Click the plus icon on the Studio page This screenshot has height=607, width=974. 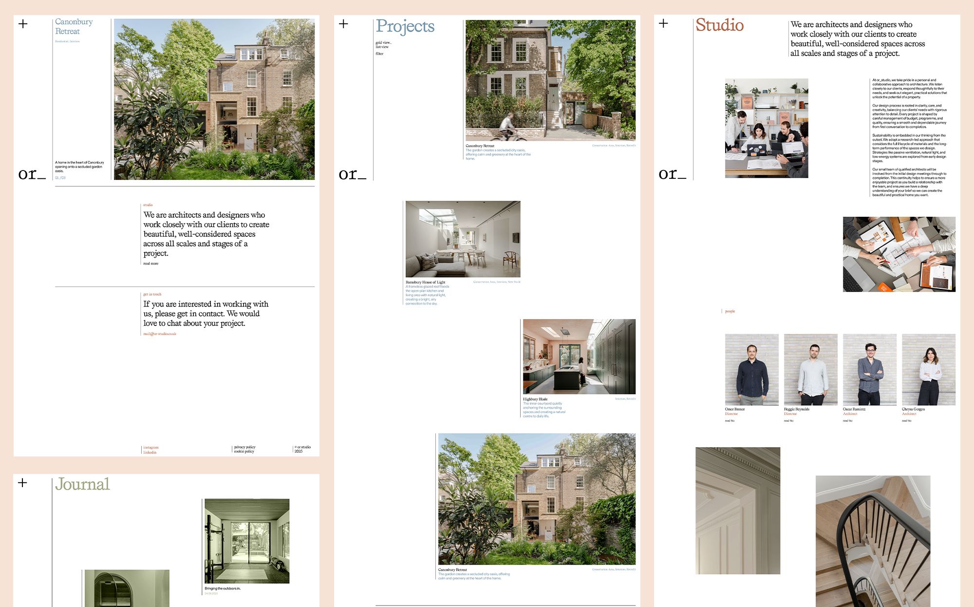click(x=663, y=23)
